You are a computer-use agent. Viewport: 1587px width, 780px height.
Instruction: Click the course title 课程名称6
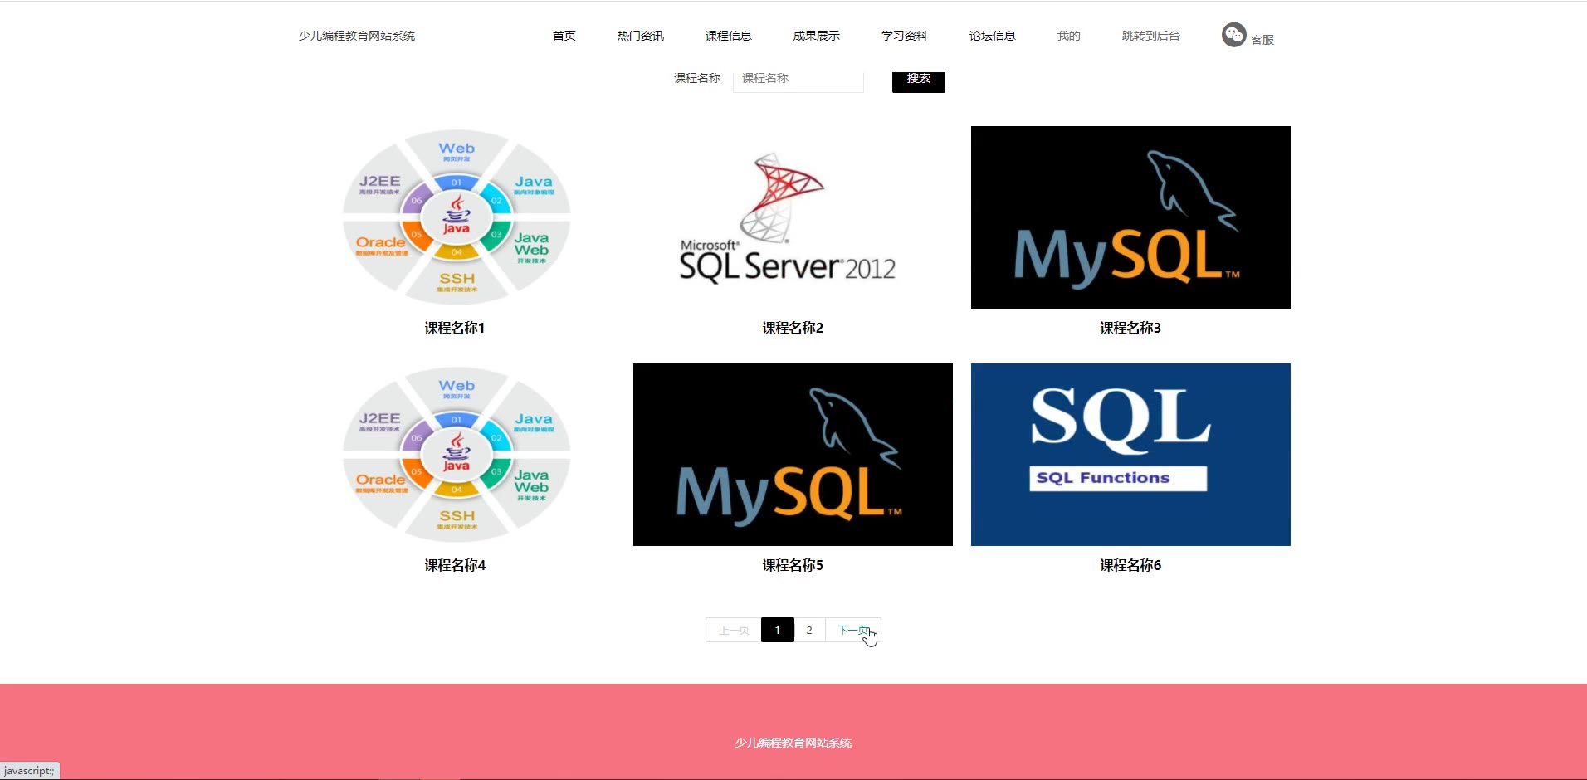(1130, 565)
